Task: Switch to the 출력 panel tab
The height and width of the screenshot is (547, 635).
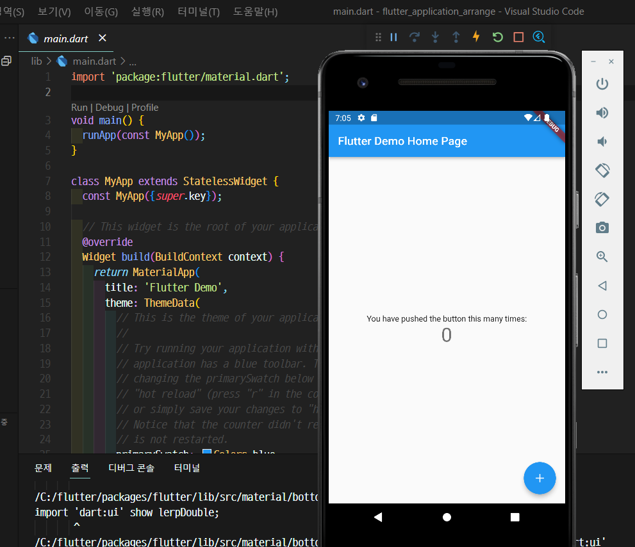Action: 80,468
